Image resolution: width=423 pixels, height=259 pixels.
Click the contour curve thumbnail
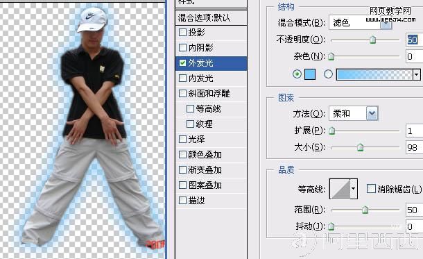pos(340,188)
